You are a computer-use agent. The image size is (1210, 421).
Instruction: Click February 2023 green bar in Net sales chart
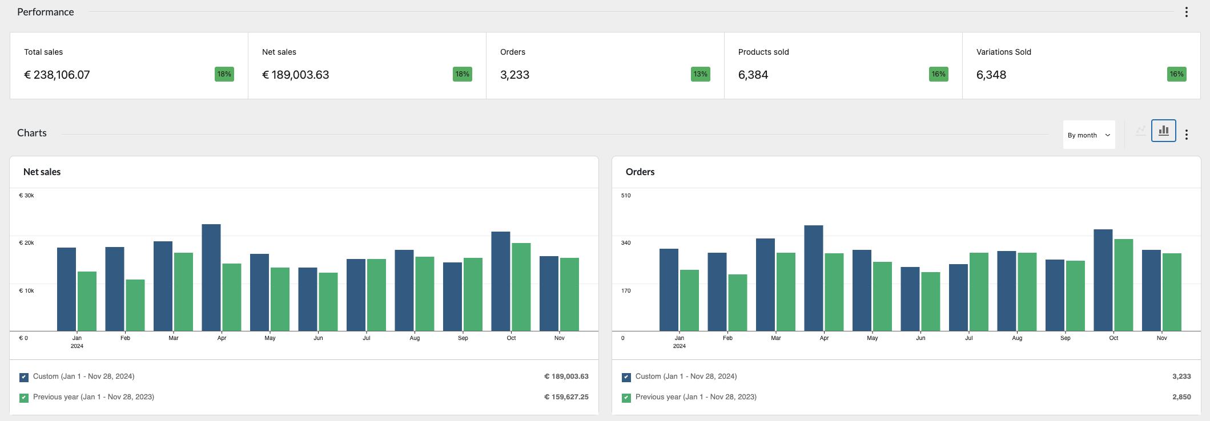coord(135,305)
